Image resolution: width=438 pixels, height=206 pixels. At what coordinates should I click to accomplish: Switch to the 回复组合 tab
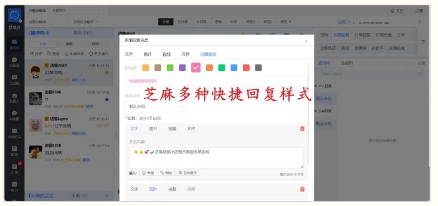pos(208,54)
